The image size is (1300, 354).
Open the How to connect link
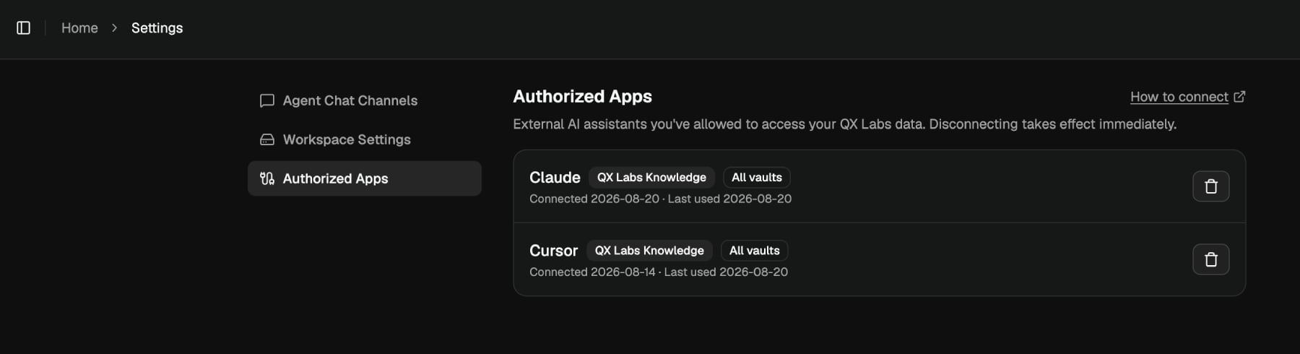(x=1179, y=97)
